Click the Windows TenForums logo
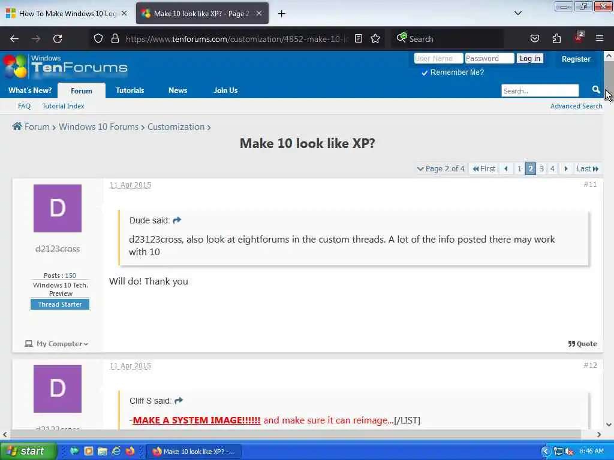614x460 pixels. tap(65, 66)
